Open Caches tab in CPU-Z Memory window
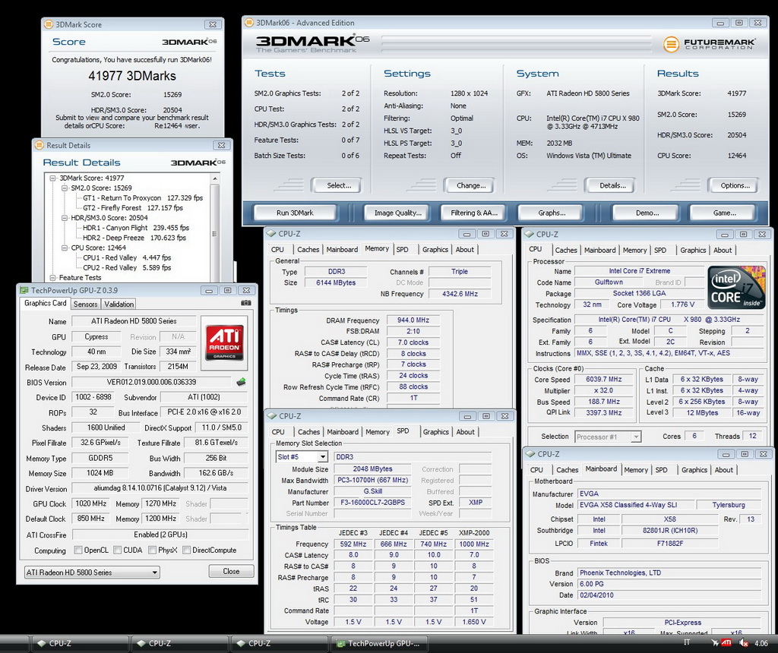778x653 pixels. (x=308, y=249)
